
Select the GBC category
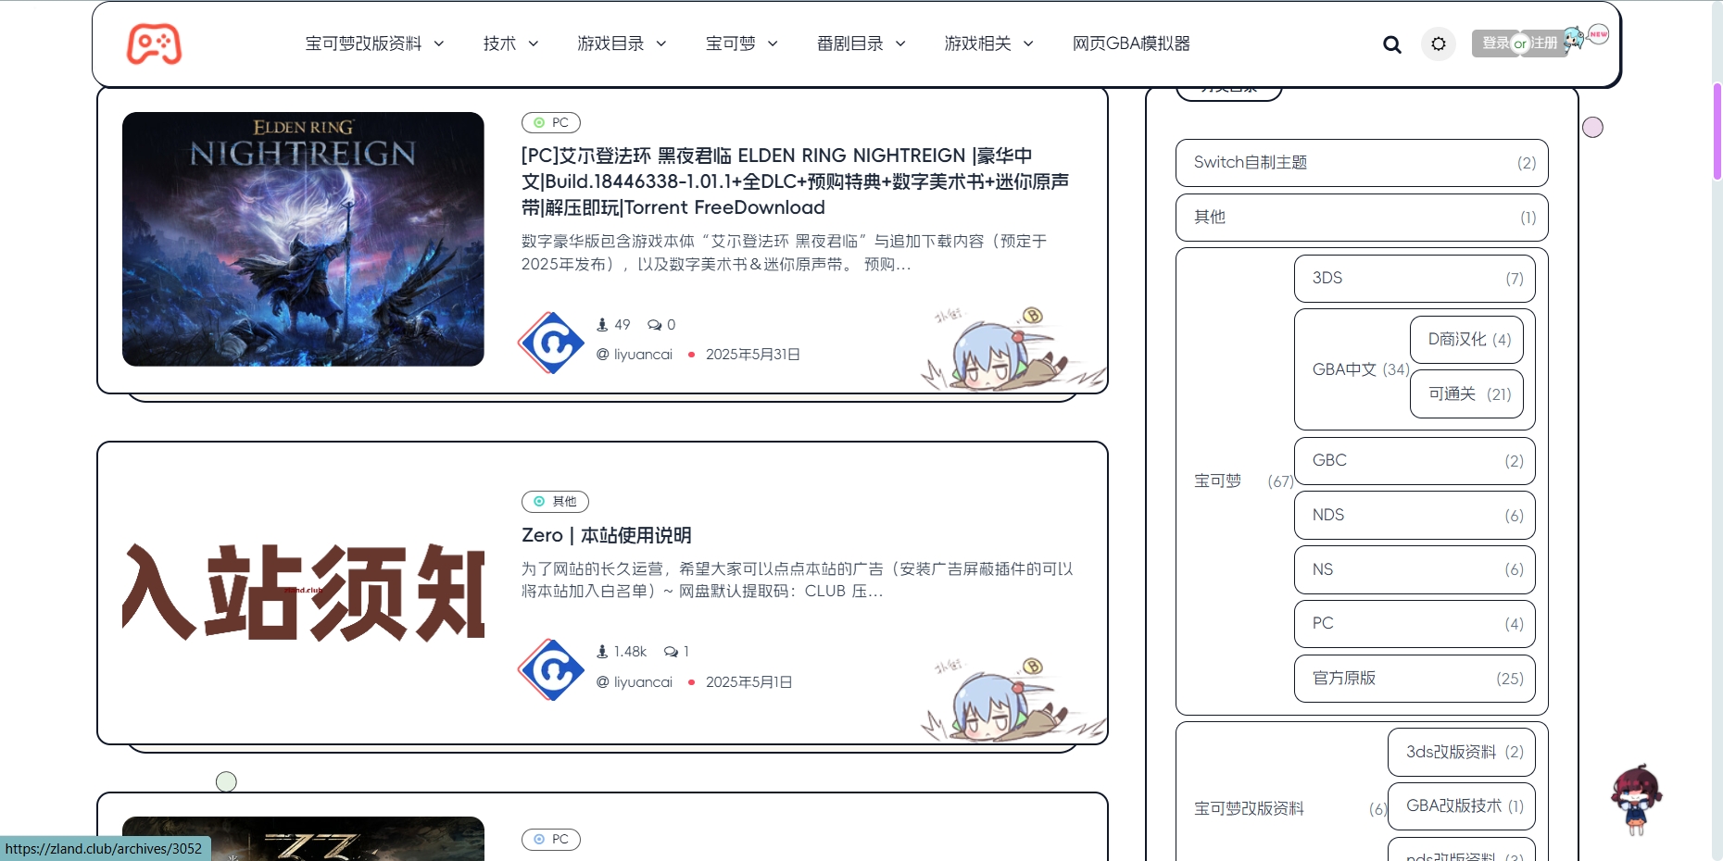1415,461
